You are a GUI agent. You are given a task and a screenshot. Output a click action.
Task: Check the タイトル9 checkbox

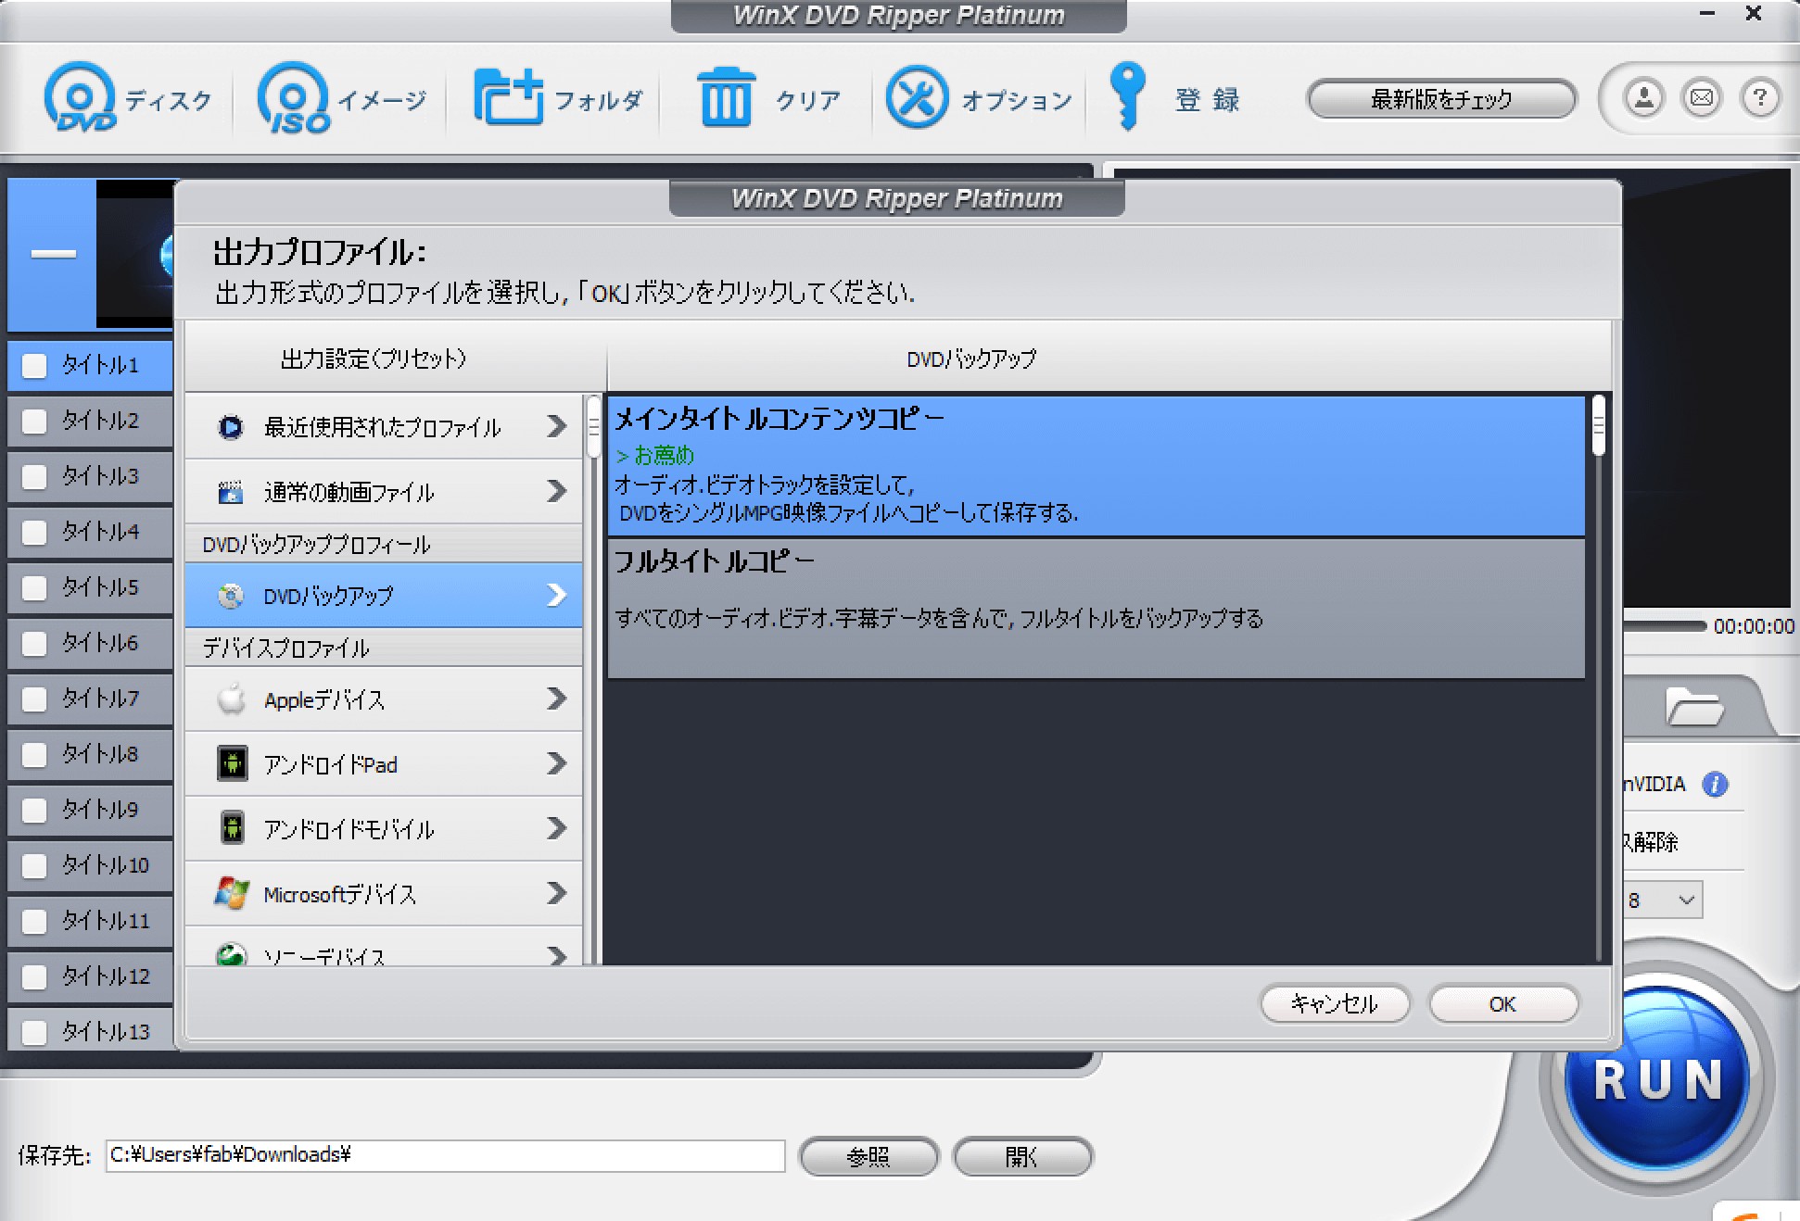[34, 811]
